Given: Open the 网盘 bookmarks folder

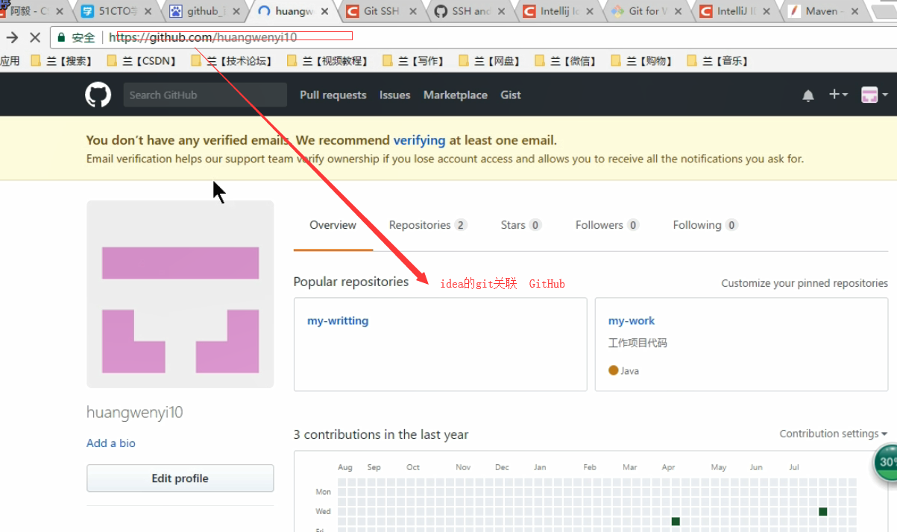Looking at the screenshot, I should [x=490, y=61].
